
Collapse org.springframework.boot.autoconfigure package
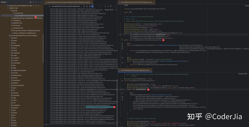[8, 36]
